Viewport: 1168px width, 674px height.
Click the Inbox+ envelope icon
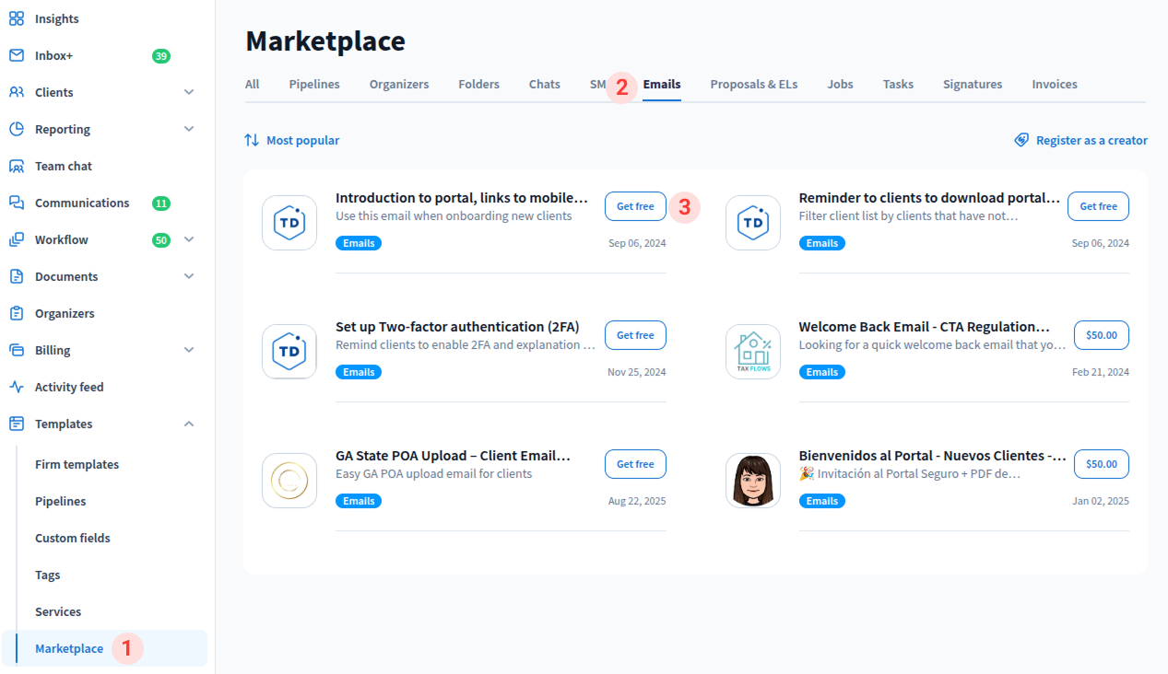point(17,55)
